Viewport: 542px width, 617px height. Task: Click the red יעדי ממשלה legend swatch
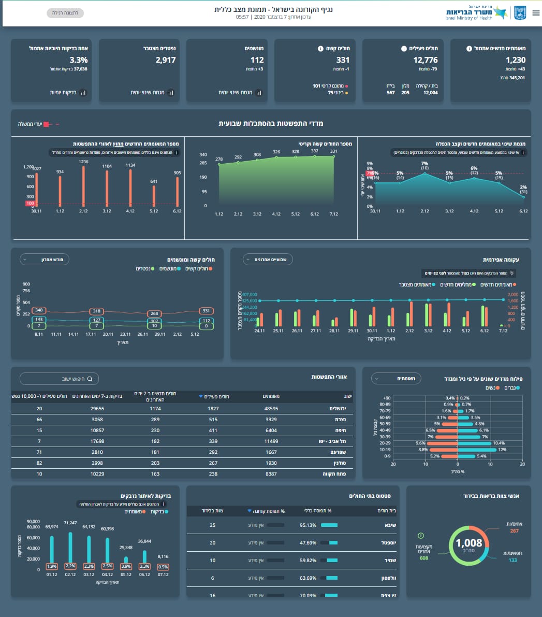click(46, 124)
